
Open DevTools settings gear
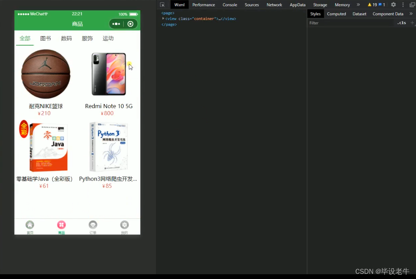click(x=393, y=4)
